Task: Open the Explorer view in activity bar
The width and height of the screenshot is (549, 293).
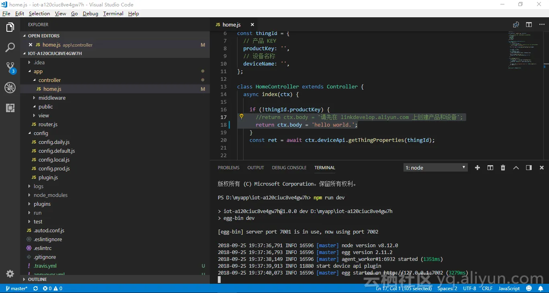Action: pos(10,27)
